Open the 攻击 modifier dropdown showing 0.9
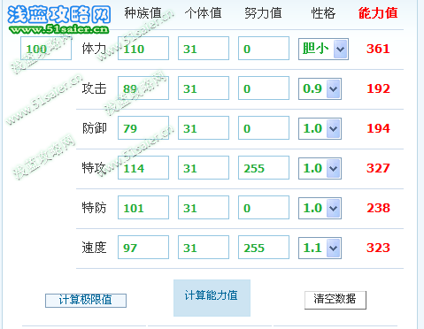424x329 pixels. tap(320, 88)
